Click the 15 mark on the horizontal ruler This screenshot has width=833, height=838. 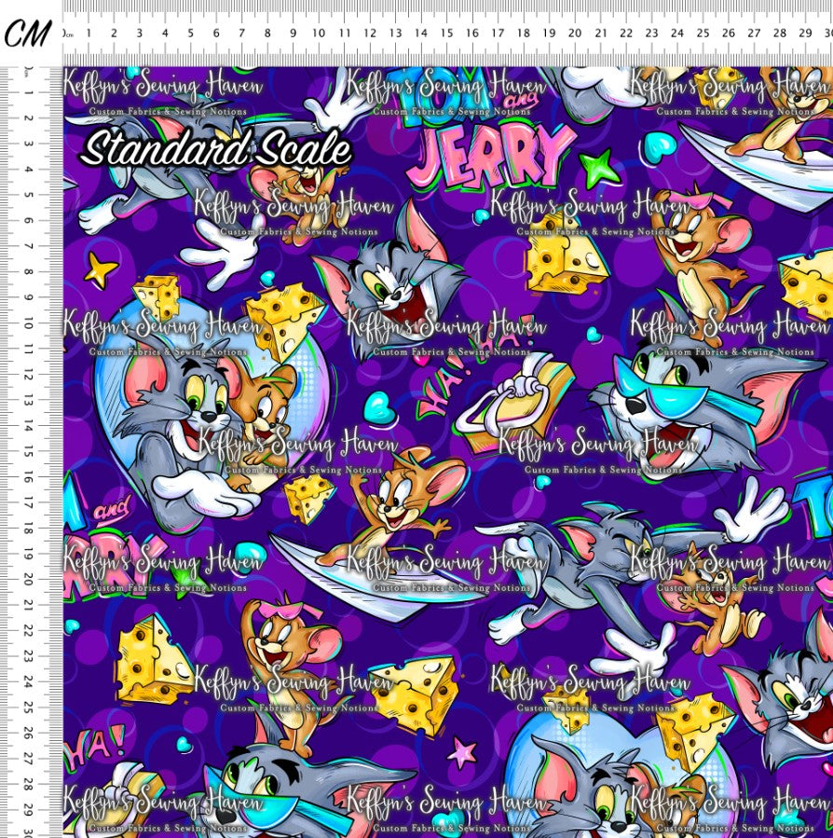[x=446, y=34]
